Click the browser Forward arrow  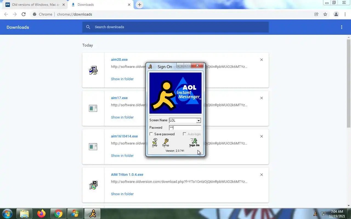point(15,14)
